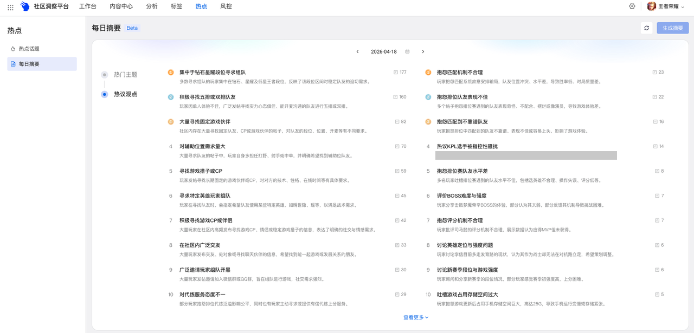Click the 生成摘要 button
Image resolution: width=694 pixels, height=333 pixels.
[x=673, y=28]
